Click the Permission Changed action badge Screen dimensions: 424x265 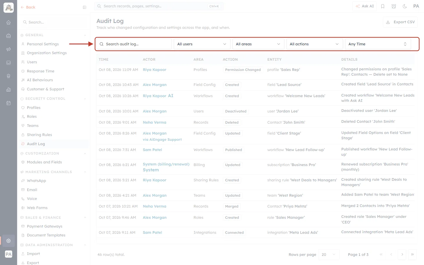pos(243,70)
